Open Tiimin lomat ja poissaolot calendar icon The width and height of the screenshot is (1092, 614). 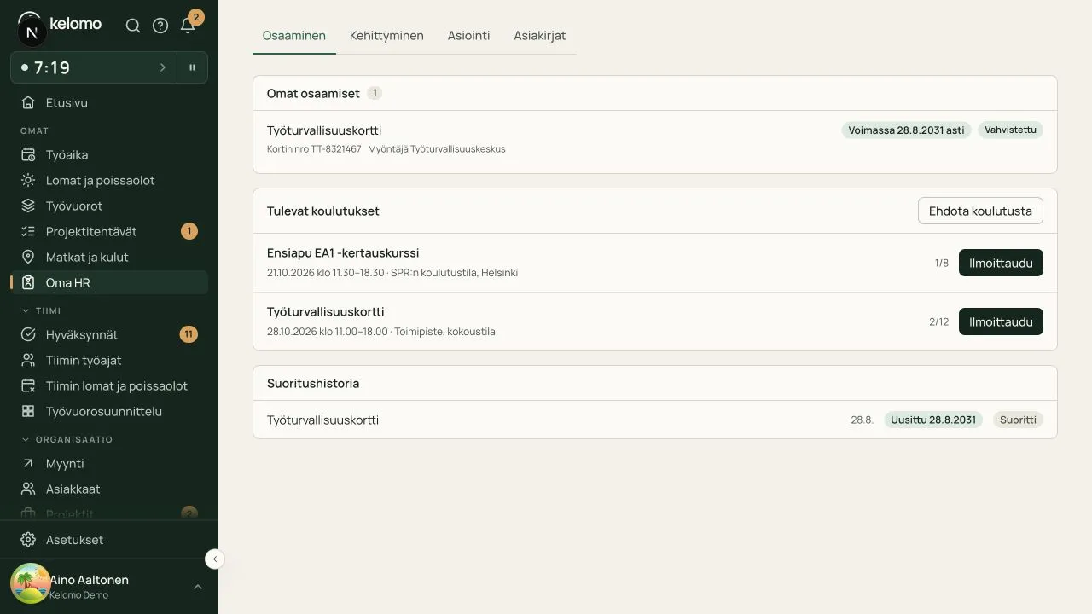point(28,386)
